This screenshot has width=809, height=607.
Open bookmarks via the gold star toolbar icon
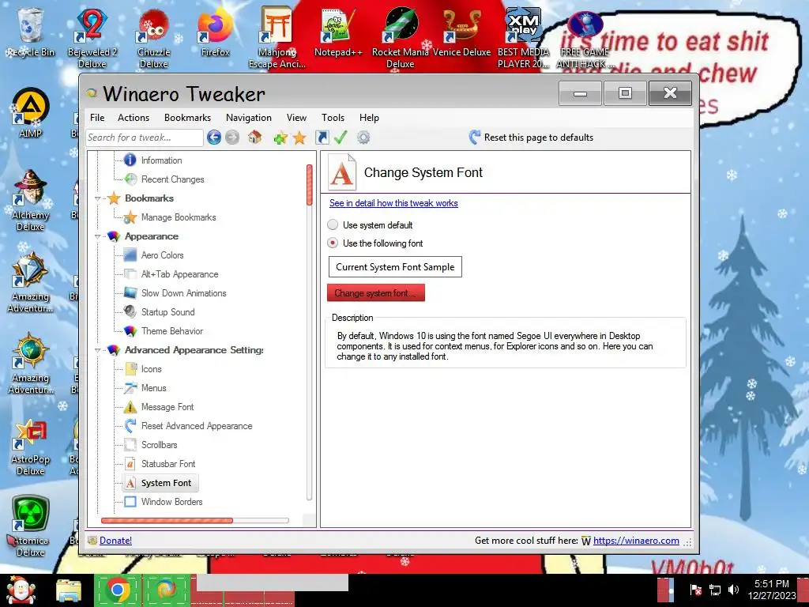point(299,138)
